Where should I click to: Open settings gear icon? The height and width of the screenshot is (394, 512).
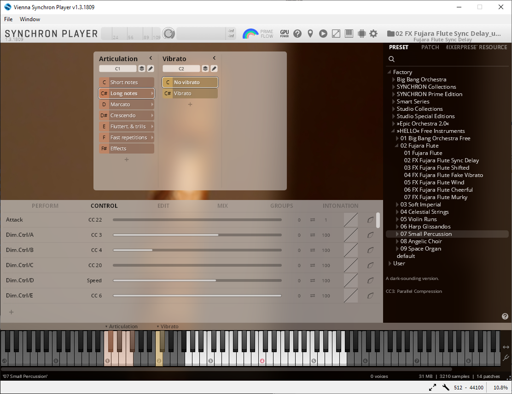tap(373, 33)
